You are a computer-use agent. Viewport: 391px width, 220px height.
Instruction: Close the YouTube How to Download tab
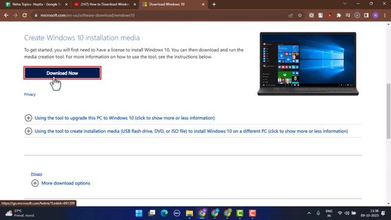click(x=134, y=4)
